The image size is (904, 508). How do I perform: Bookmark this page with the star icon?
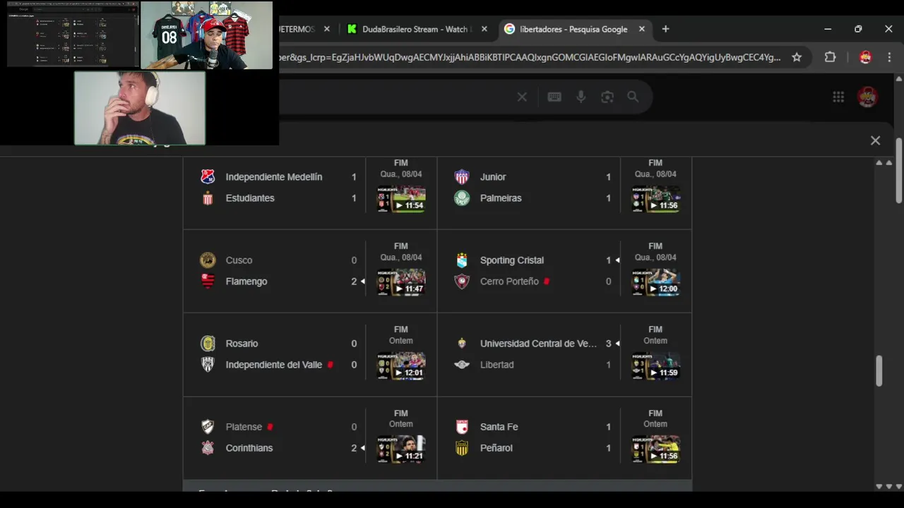(797, 57)
